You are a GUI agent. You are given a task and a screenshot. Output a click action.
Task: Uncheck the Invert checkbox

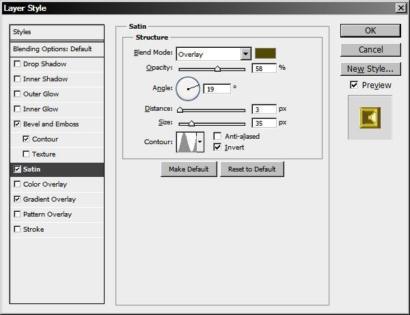(x=217, y=147)
